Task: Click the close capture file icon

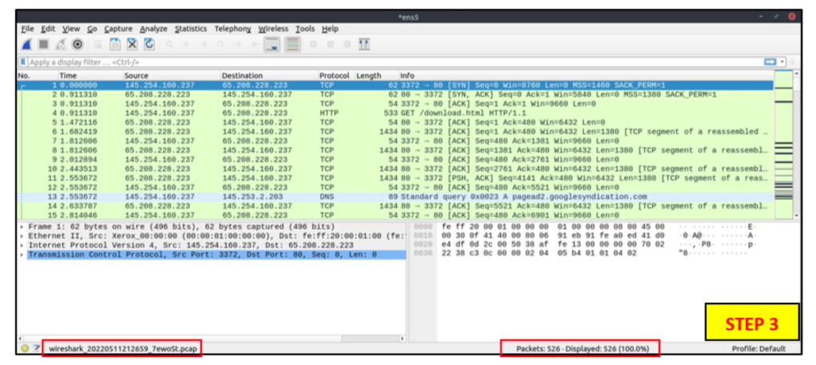Action: (132, 44)
